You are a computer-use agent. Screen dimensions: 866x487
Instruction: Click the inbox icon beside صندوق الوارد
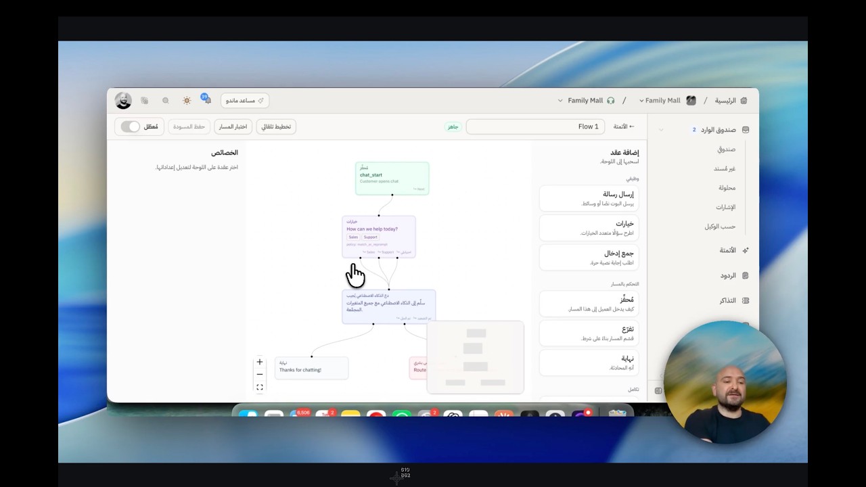(746, 130)
